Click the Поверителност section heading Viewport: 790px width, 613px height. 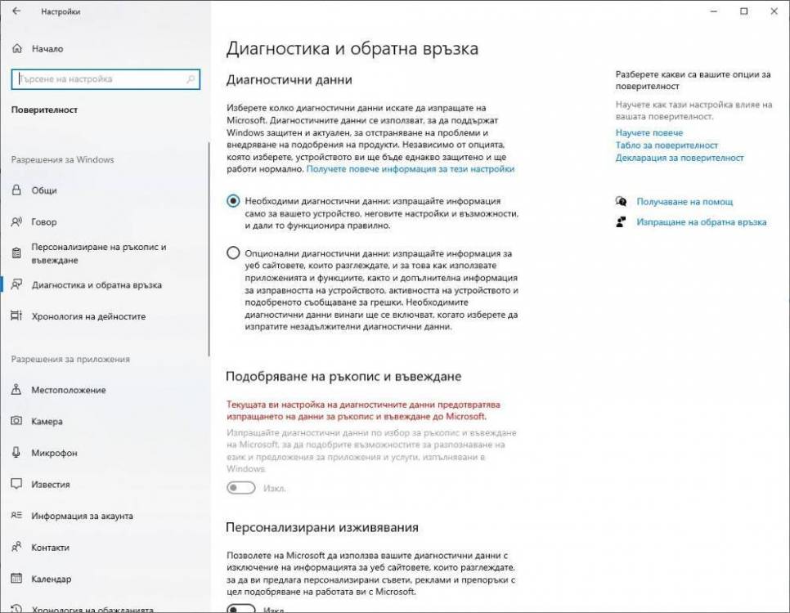44,110
